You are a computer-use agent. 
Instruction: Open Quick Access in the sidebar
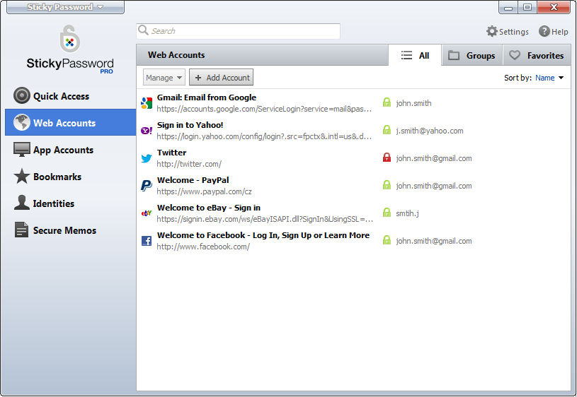pyautogui.click(x=70, y=96)
